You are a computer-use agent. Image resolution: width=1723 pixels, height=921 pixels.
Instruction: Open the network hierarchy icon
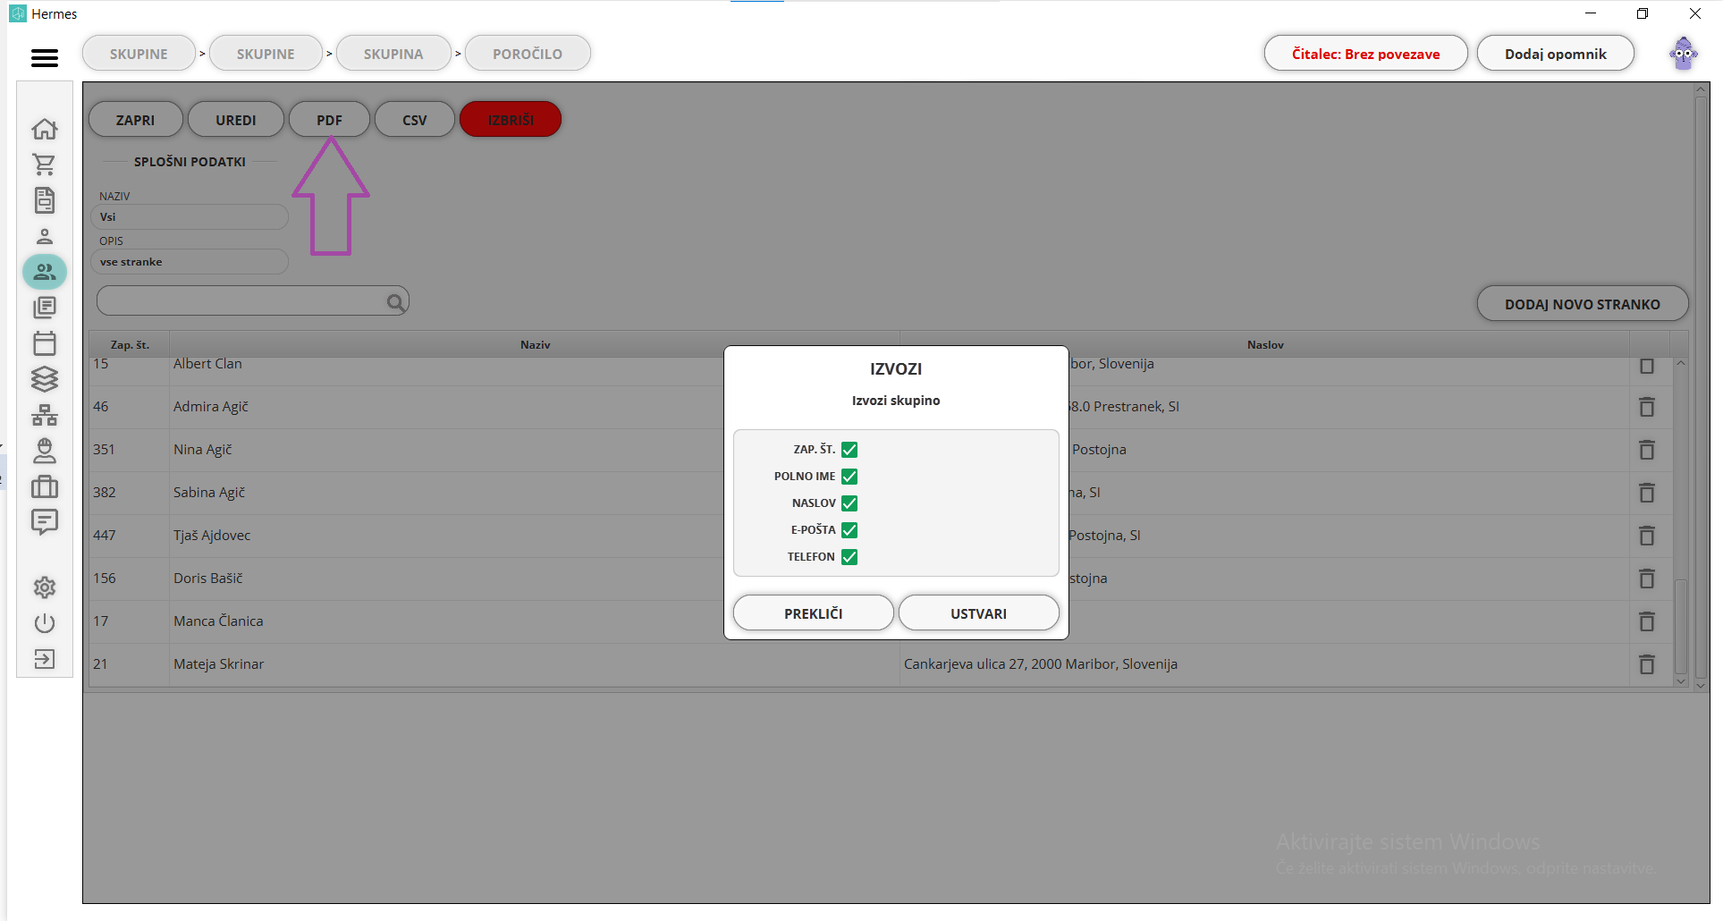click(x=45, y=415)
